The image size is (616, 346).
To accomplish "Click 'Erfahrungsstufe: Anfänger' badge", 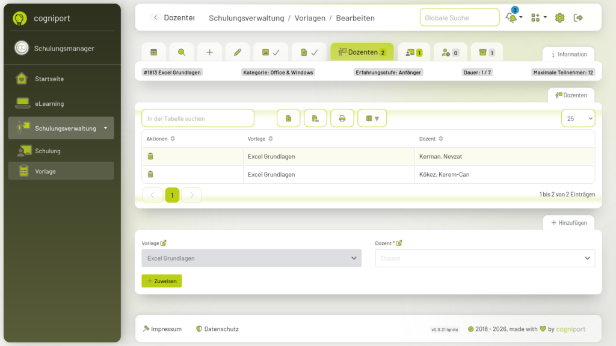I will point(388,72).
